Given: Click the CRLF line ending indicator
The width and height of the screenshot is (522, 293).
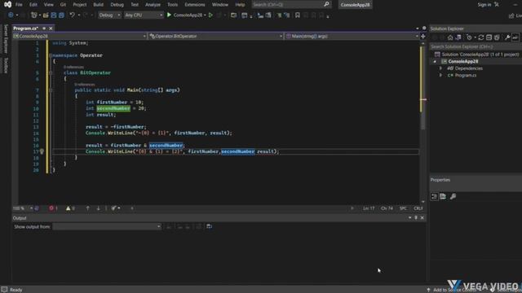Looking at the screenshot, I should pos(418,208).
